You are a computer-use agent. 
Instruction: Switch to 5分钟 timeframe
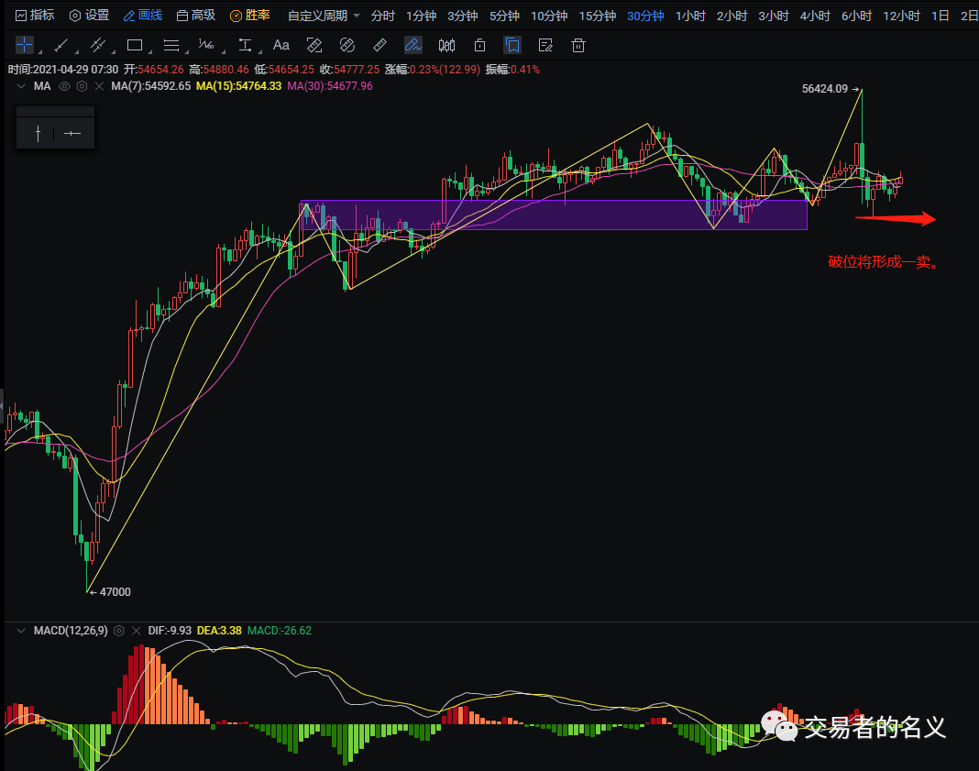coord(504,16)
